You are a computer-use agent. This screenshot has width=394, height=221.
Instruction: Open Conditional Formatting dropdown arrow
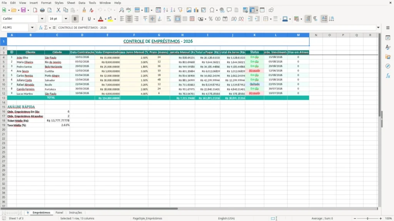tap(301, 19)
